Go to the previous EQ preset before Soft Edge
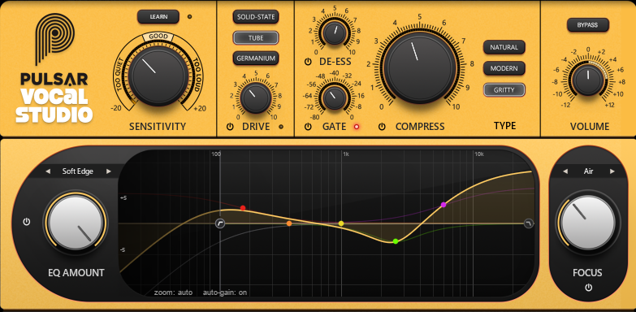The image size is (636, 312). pyautogui.click(x=48, y=171)
